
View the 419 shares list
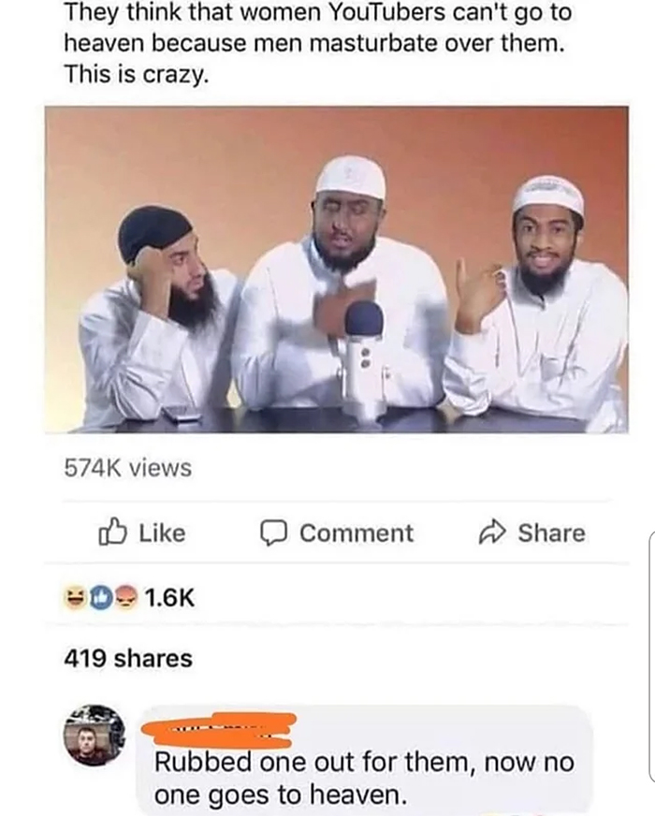coord(128,658)
